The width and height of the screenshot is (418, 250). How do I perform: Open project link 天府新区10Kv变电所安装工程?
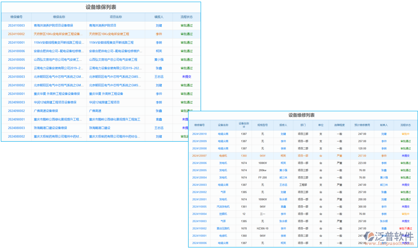[110, 35]
